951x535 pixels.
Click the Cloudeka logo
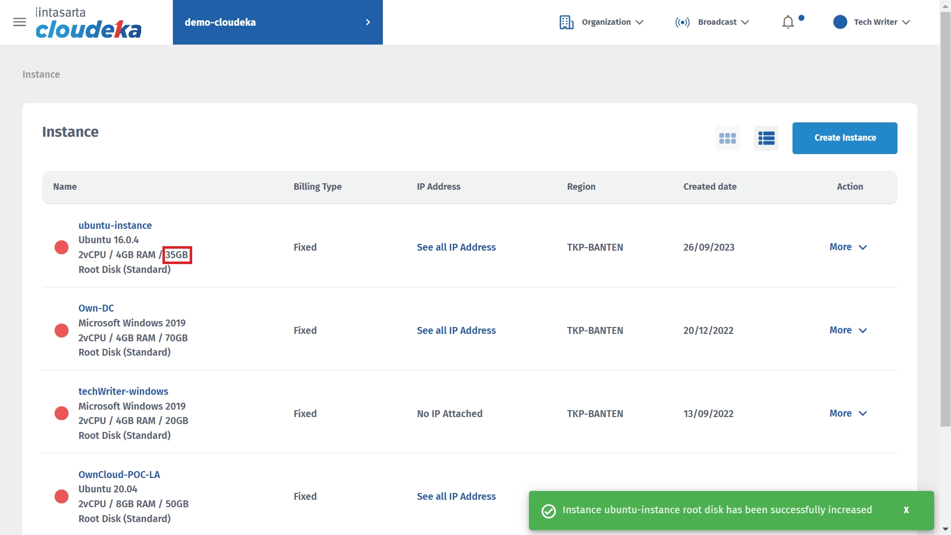tap(88, 23)
